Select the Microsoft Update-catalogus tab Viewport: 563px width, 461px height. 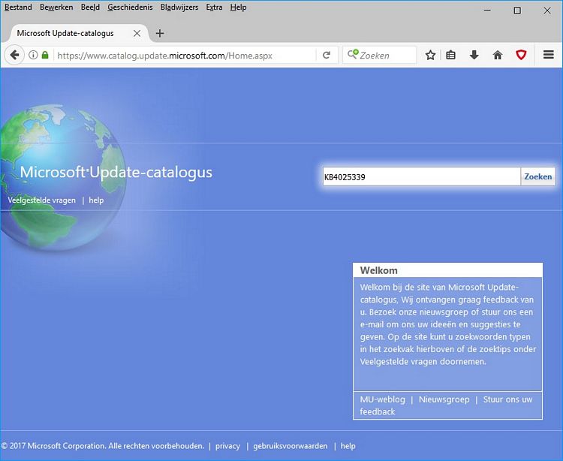tap(79, 33)
